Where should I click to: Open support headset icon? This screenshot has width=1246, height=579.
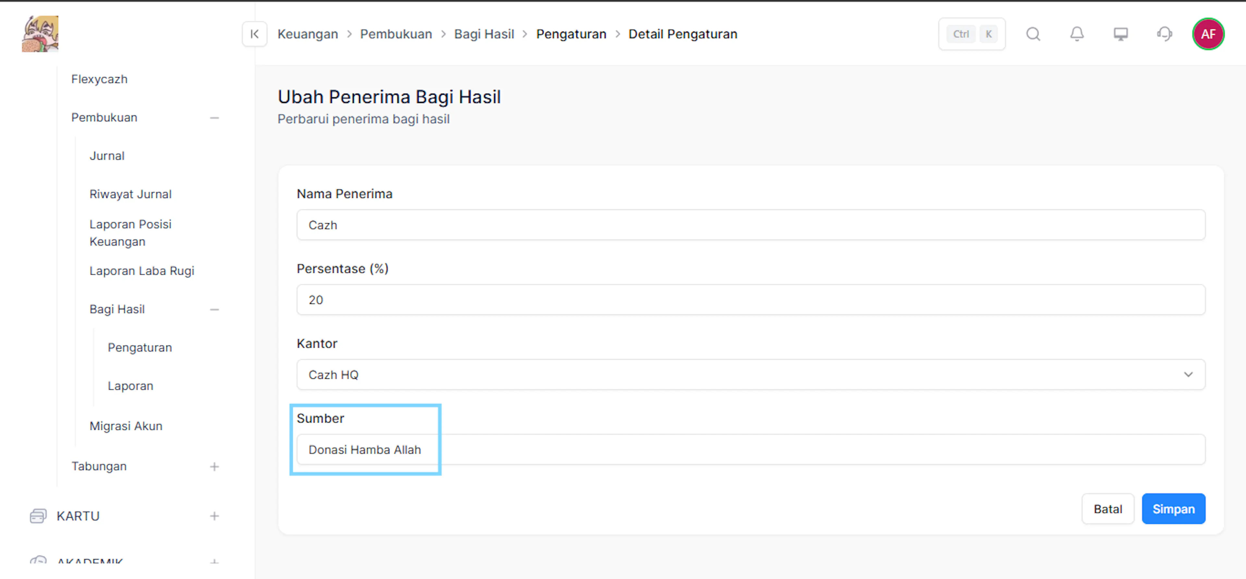1164,34
